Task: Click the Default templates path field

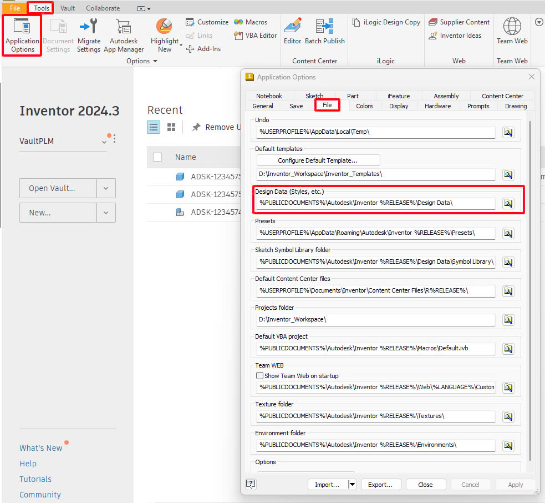Action: (x=375, y=174)
